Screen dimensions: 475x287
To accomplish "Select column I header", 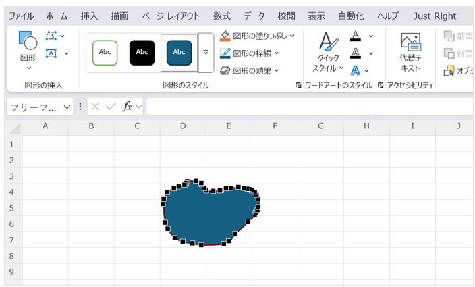I will coord(412,126).
